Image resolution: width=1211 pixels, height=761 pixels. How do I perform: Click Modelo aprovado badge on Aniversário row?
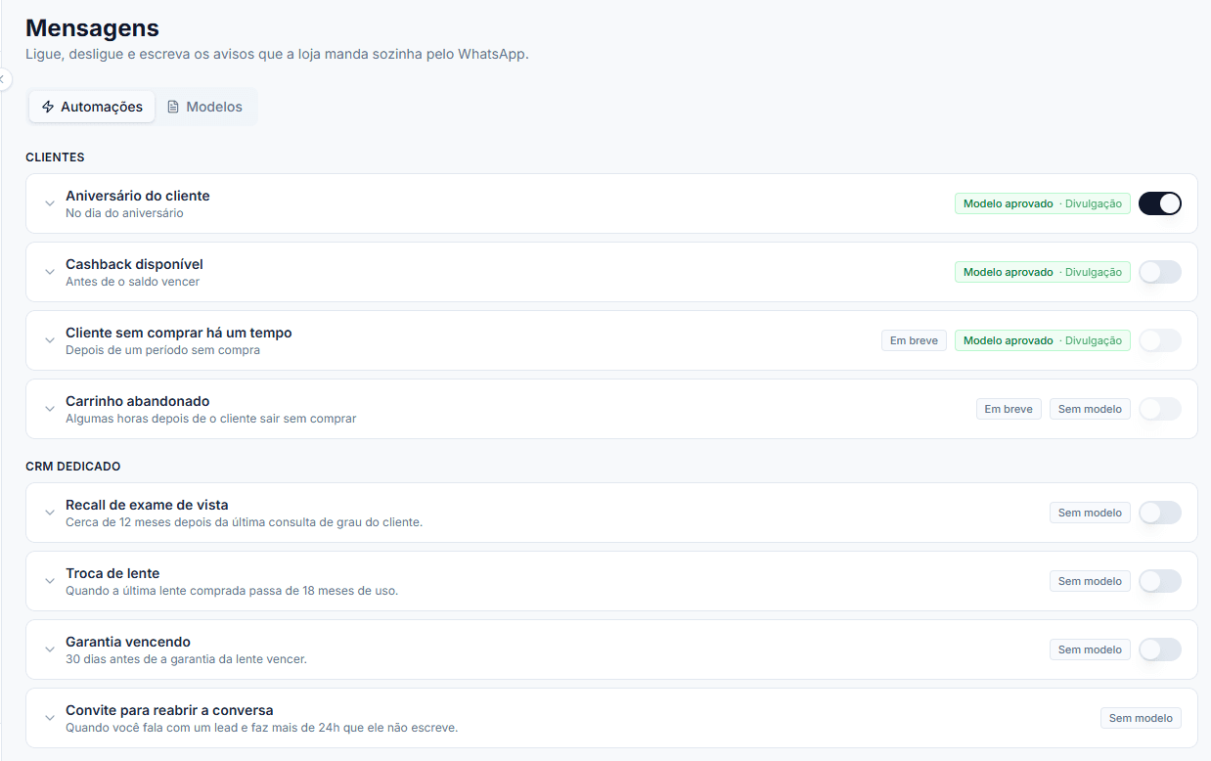(x=1043, y=203)
